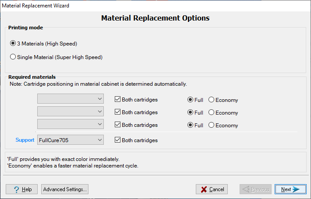
Task: Expand the third material dropdown
Action: (x=71, y=125)
